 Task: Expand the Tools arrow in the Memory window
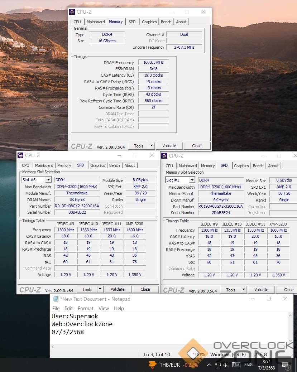152,145
